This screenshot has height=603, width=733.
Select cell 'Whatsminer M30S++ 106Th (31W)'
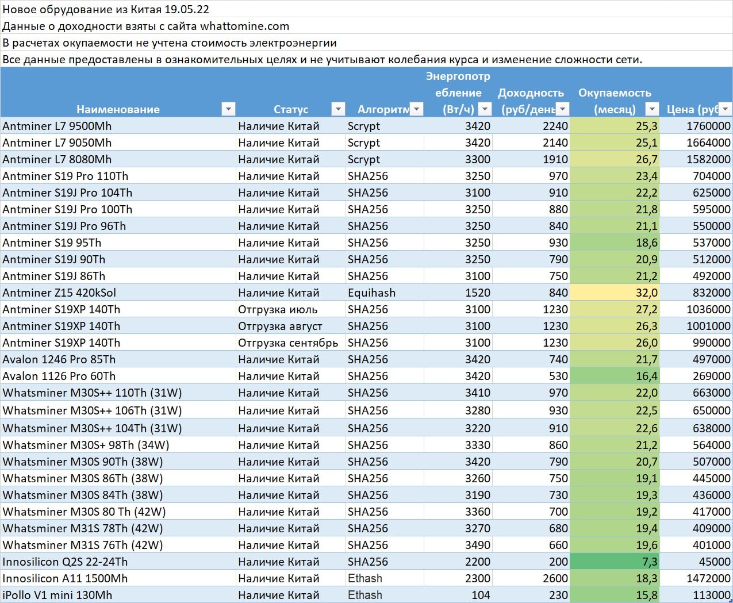tap(118, 410)
